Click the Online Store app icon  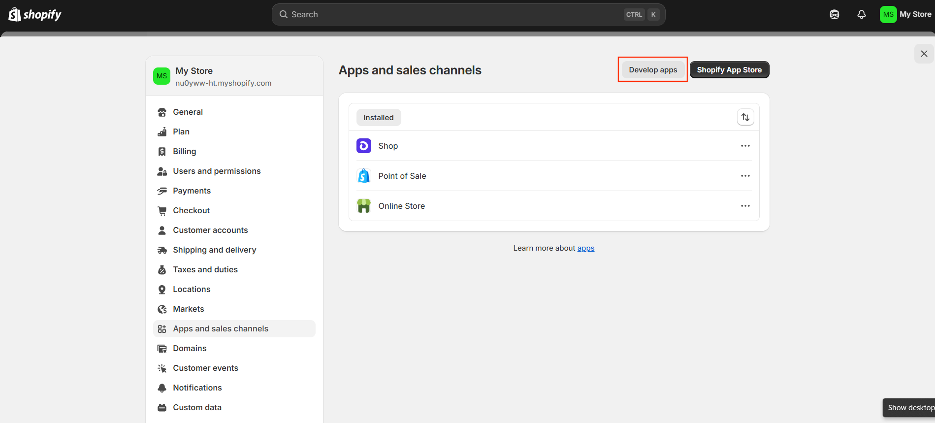click(x=364, y=206)
